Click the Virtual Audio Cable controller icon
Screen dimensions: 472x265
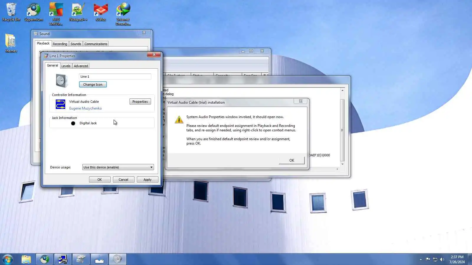[60, 104]
